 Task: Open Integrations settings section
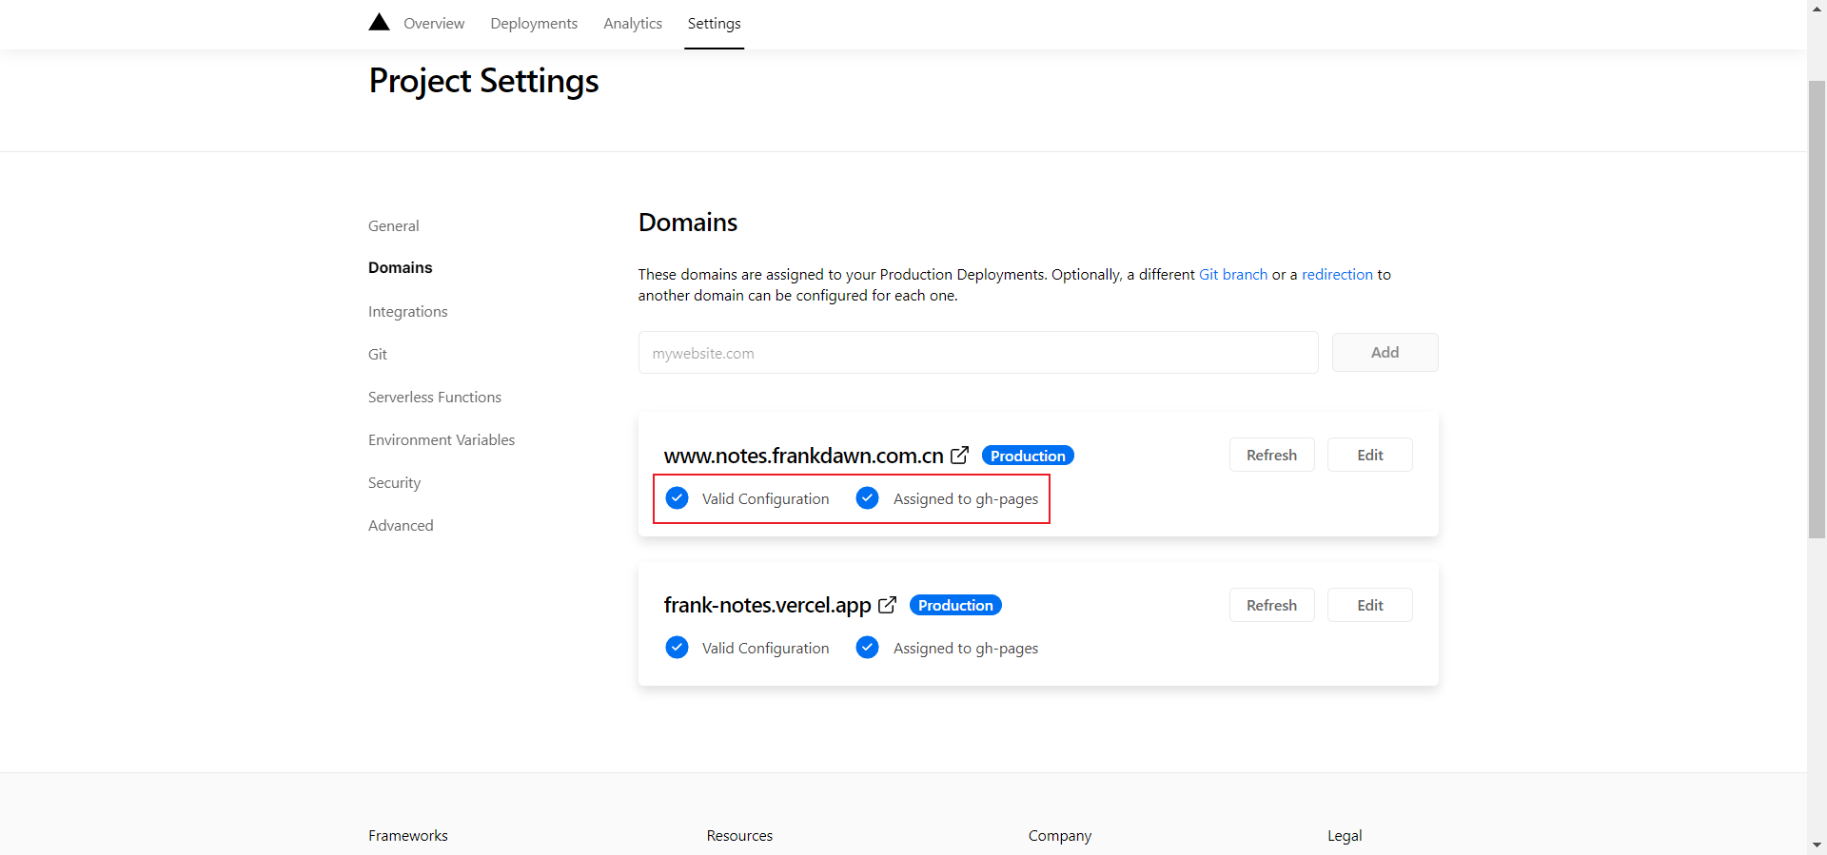point(407,311)
